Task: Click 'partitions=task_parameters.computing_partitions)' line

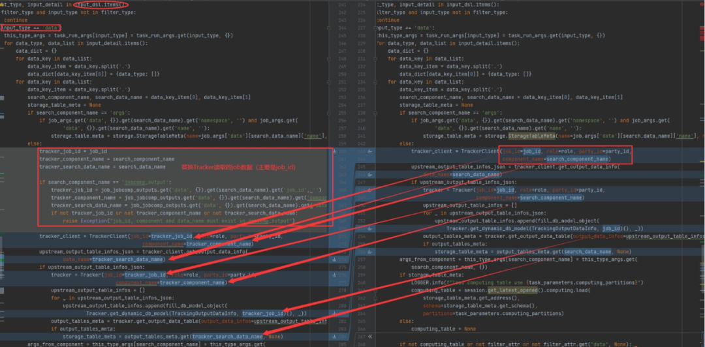Action: coord(494,313)
